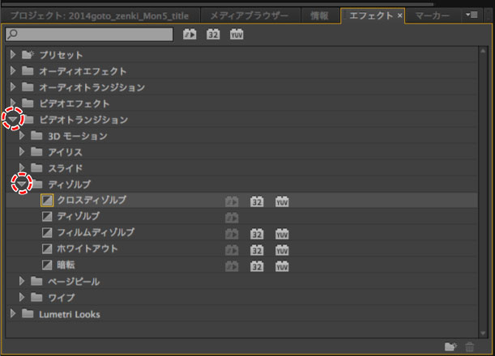This screenshot has height=356, width=495.
Task: Select the プリセット folder icon
Action: (x=28, y=54)
